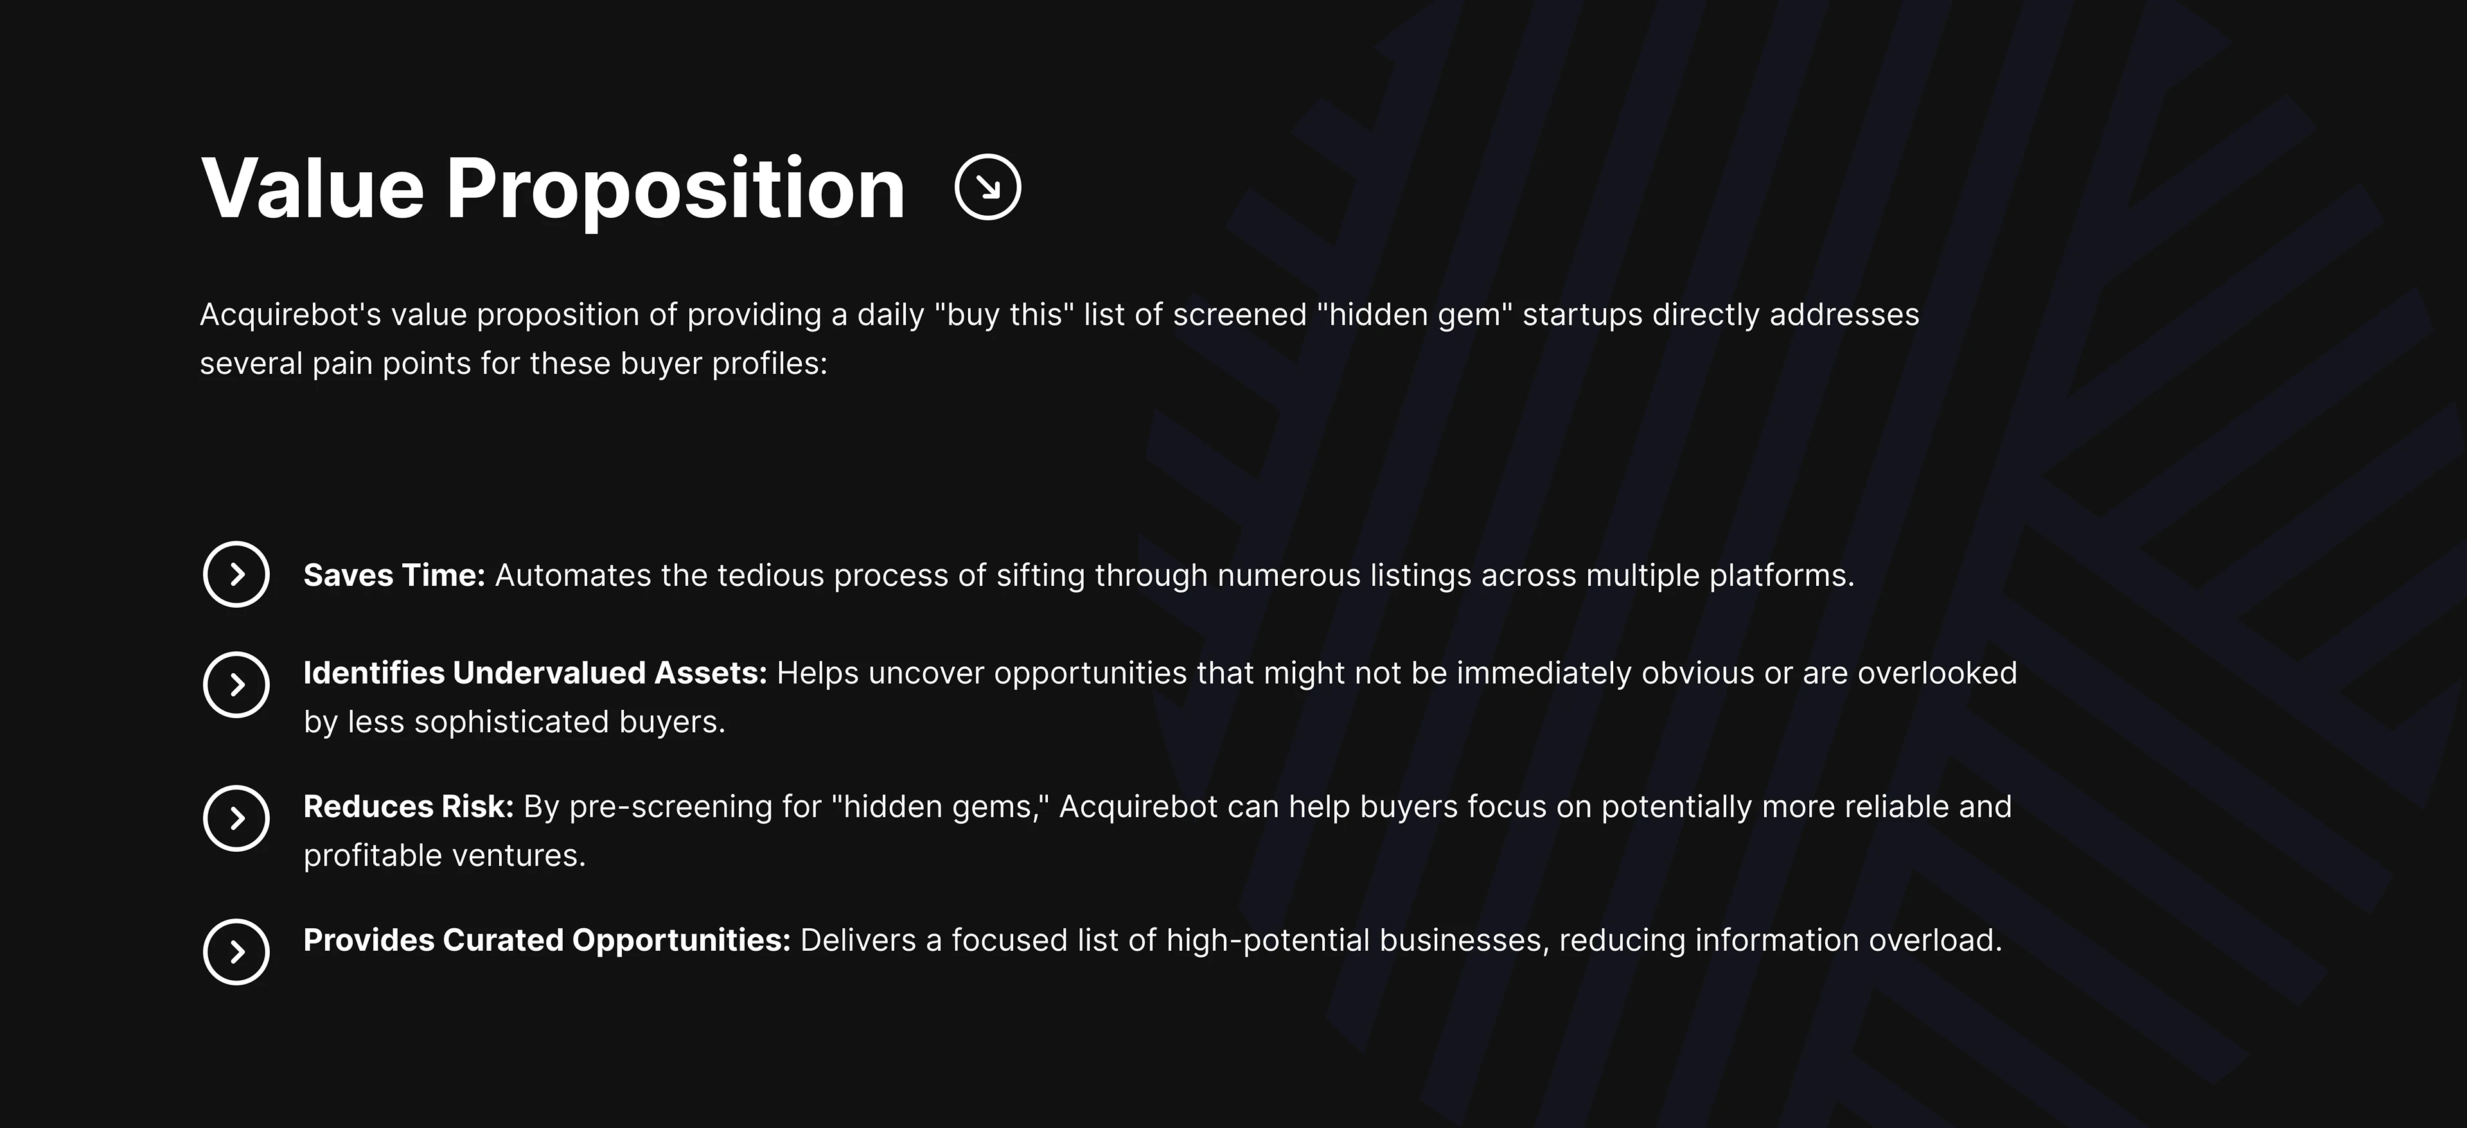
Task: Click the Value Proposition heading
Action: 553,189
